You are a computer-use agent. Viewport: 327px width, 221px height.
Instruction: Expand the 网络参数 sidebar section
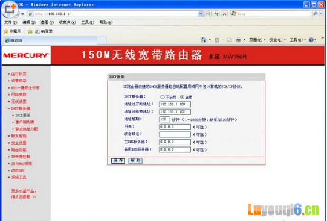click(x=17, y=95)
